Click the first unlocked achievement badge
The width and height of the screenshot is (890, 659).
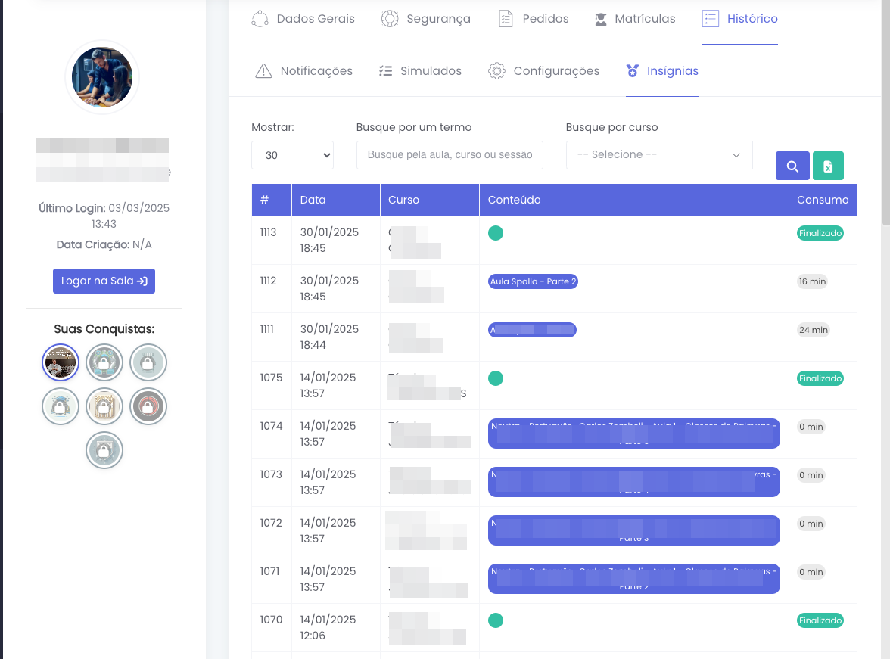61,363
